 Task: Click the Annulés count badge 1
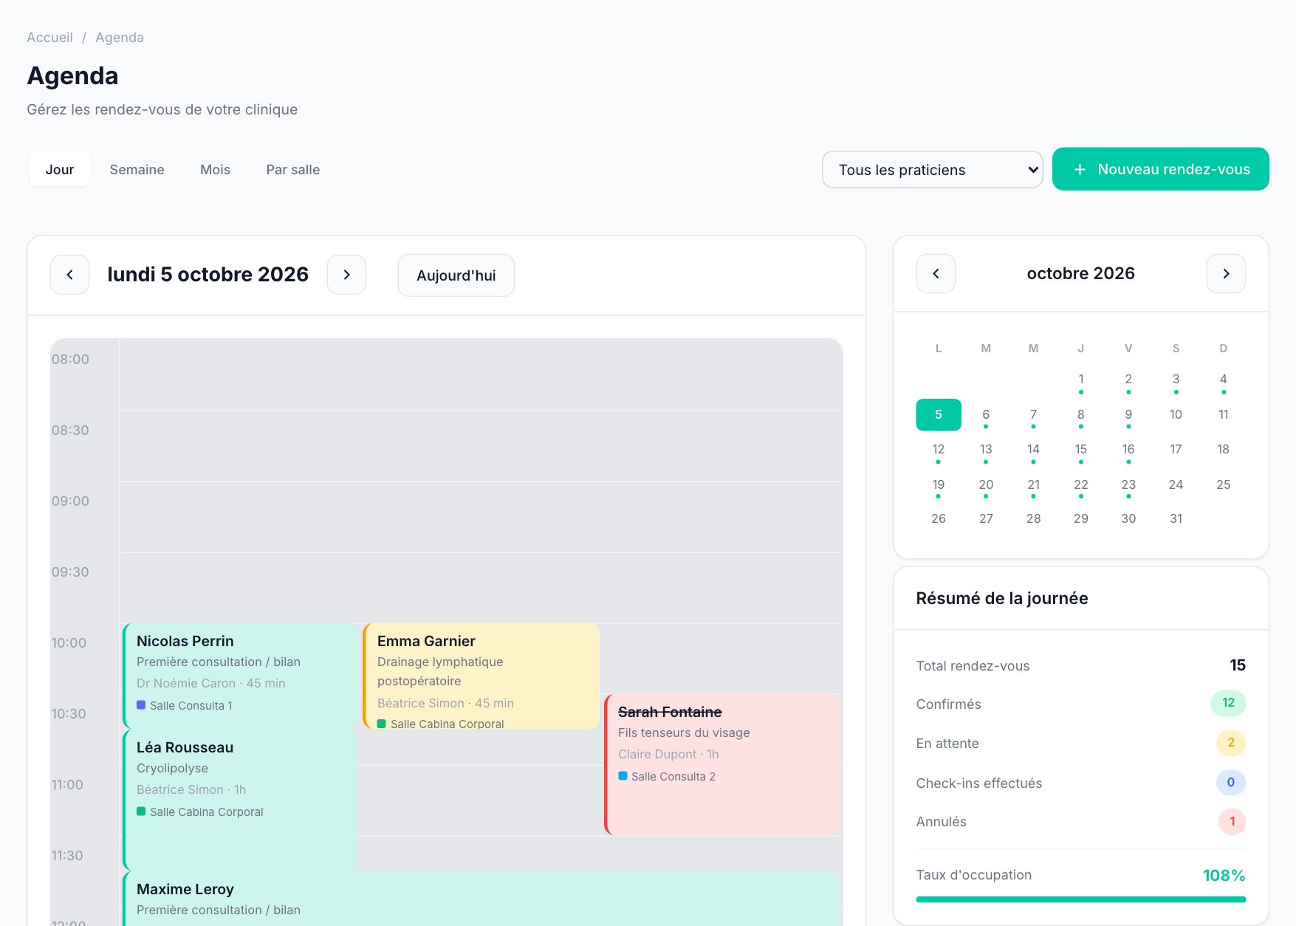(x=1232, y=821)
